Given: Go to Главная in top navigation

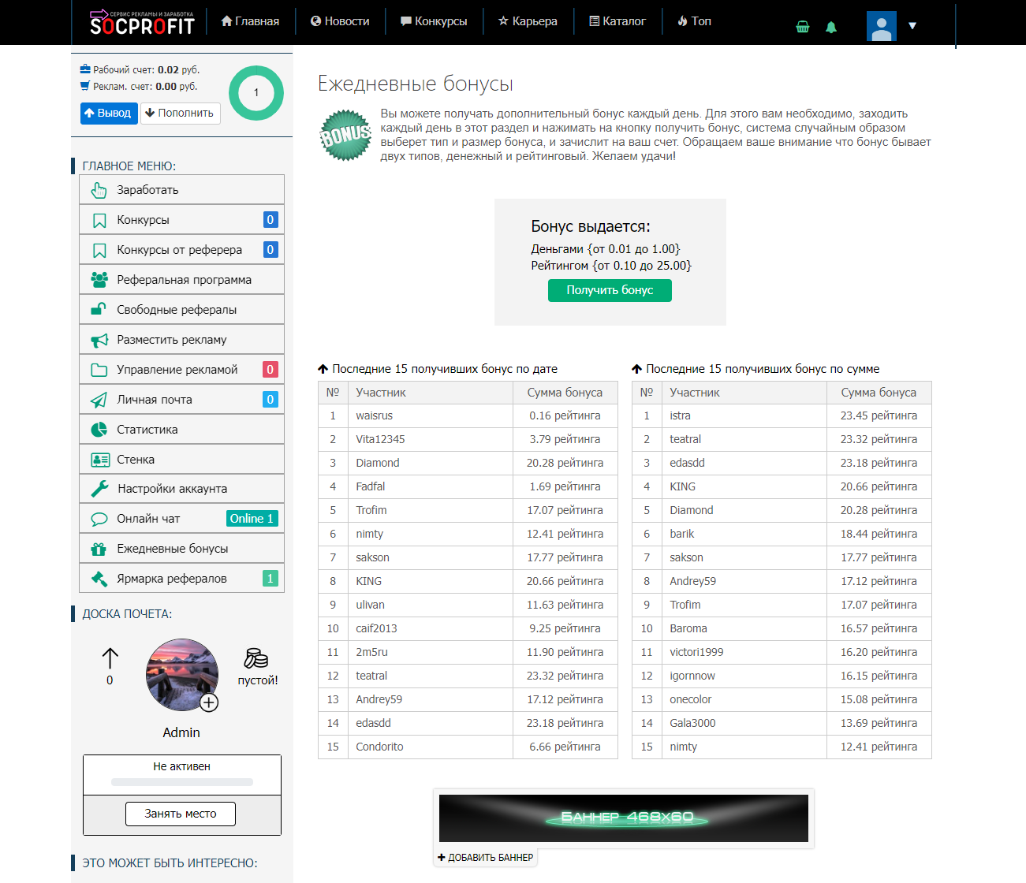Looking at the screenshot, I should pyautogui.click(x=250, y=21).
